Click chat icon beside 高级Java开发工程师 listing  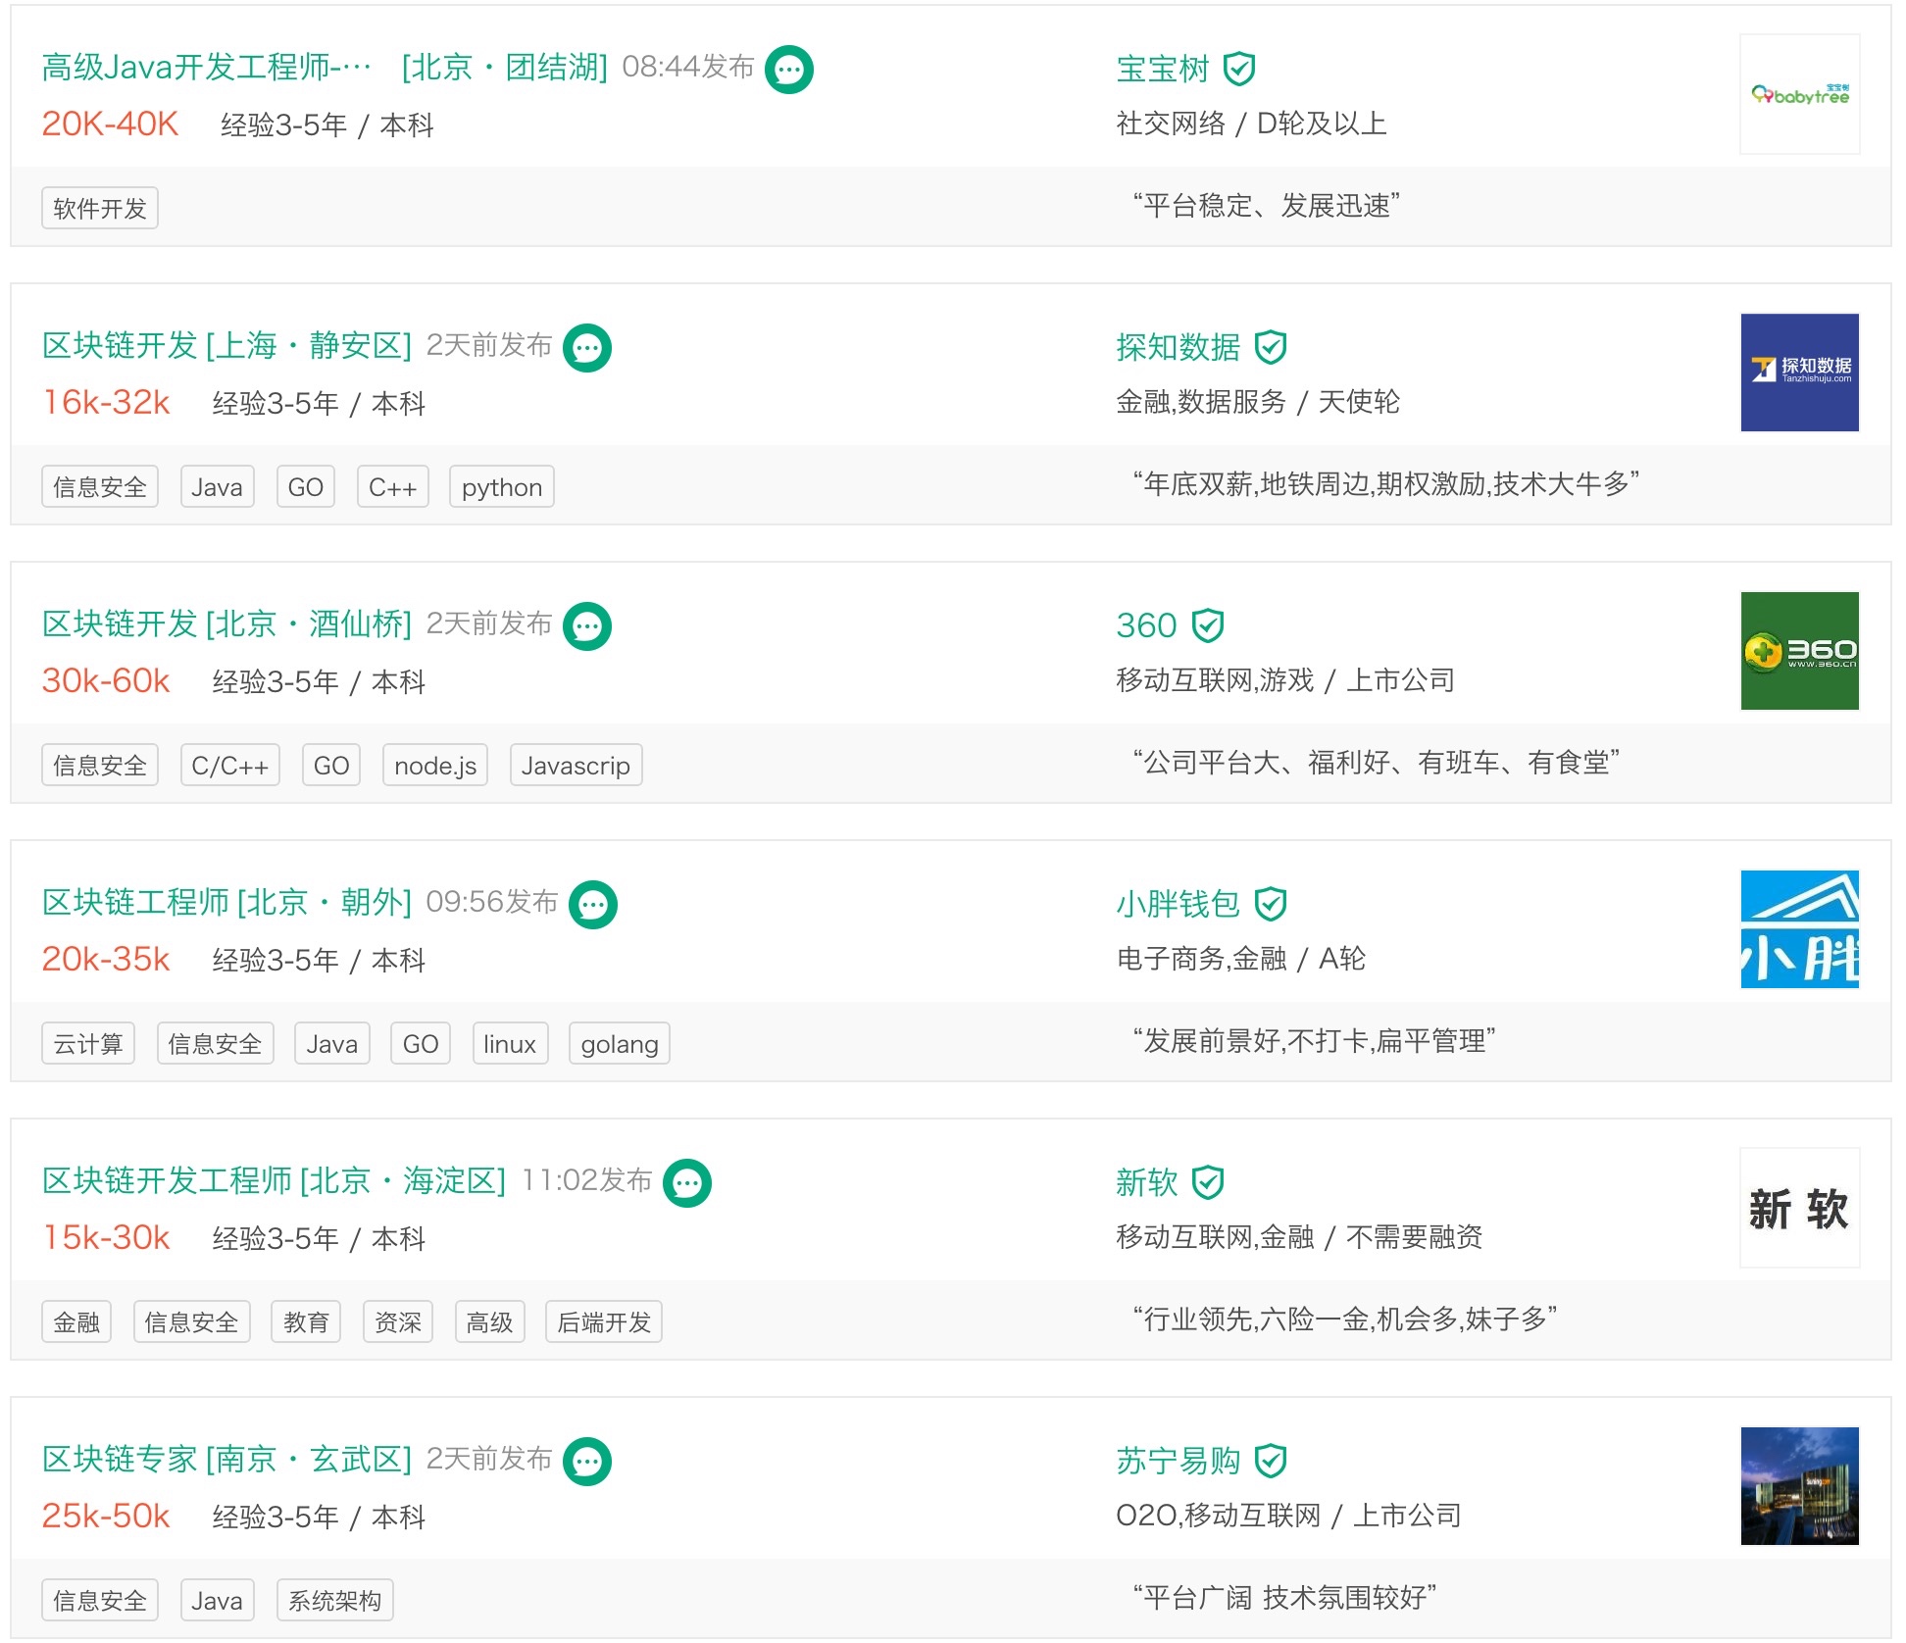point(788,70)
